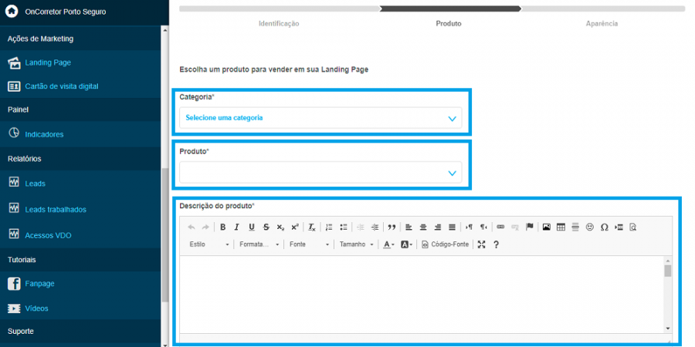Open the Produto dropdown
Image resolution: width=695 pixels, height=347 pixels.
[320, 173]
